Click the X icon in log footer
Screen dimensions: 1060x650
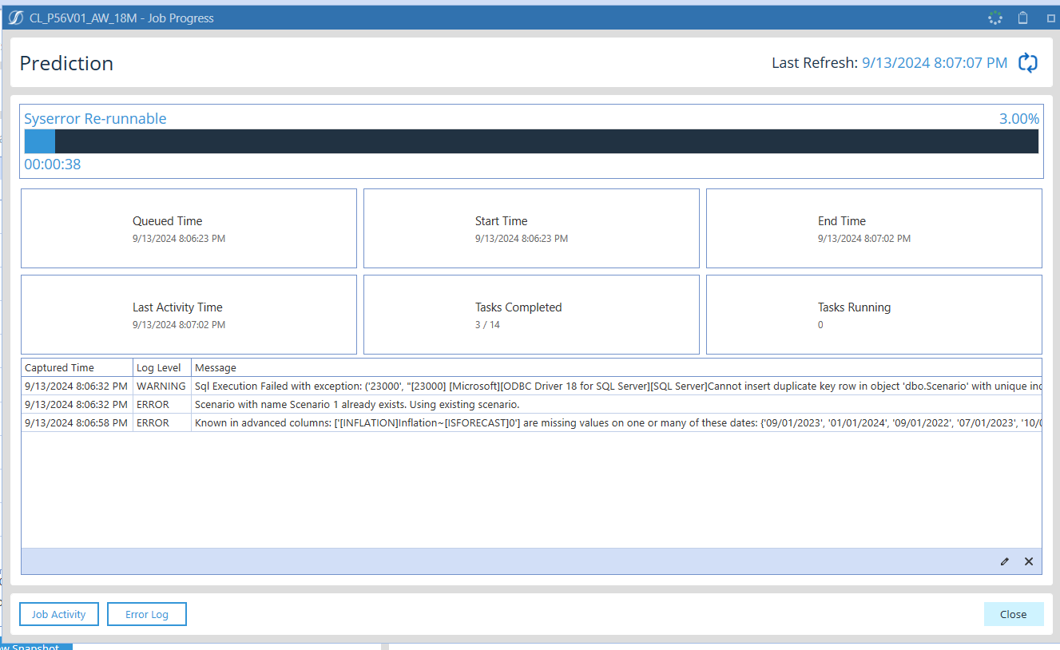[x=1029, y=561]
